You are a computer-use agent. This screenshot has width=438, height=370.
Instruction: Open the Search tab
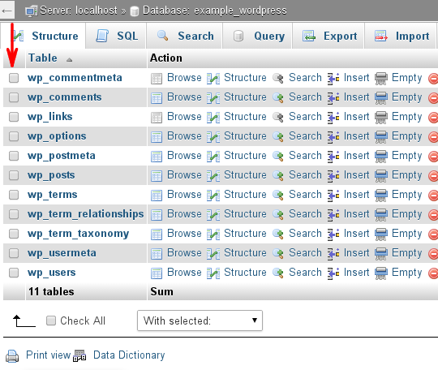click(185, 36)
